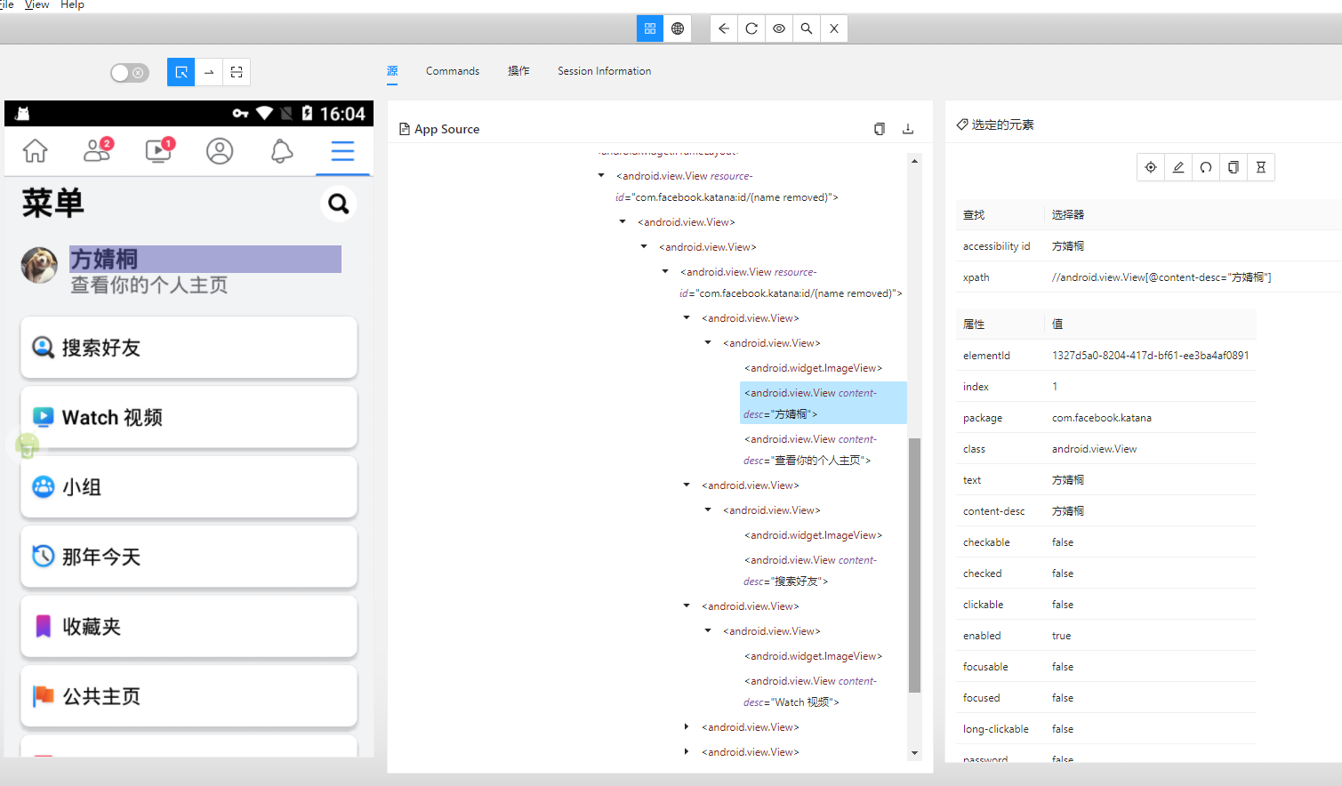
Task: Open the Help menu
Action: coord(73,5)
